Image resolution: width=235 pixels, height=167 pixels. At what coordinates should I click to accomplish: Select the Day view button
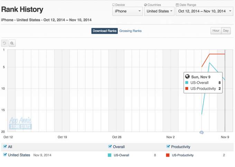[x=226, y=31]
